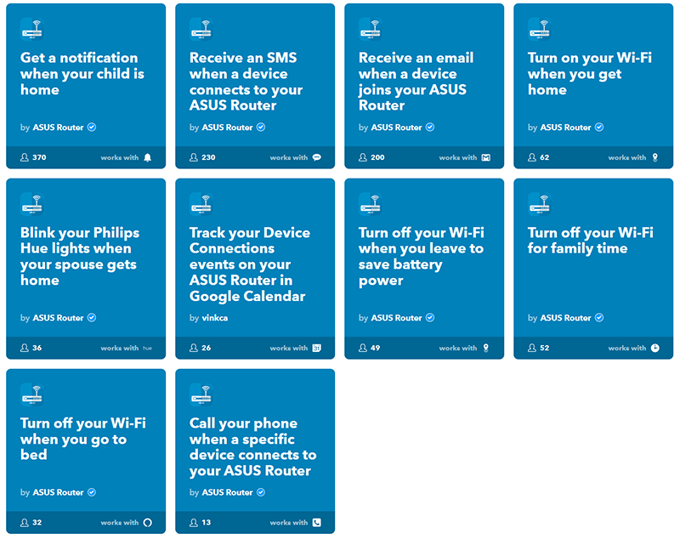Open 'Receive an SMS when a device connects' applet
Viewport: 680px width, 539px height.
click(x=246, y=82)
